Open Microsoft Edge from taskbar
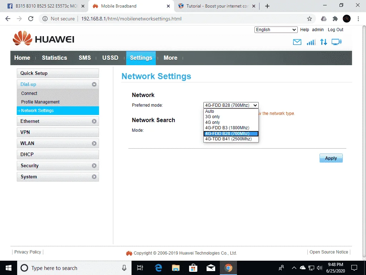This screenshot has height=275, width=366. (158, 268)
